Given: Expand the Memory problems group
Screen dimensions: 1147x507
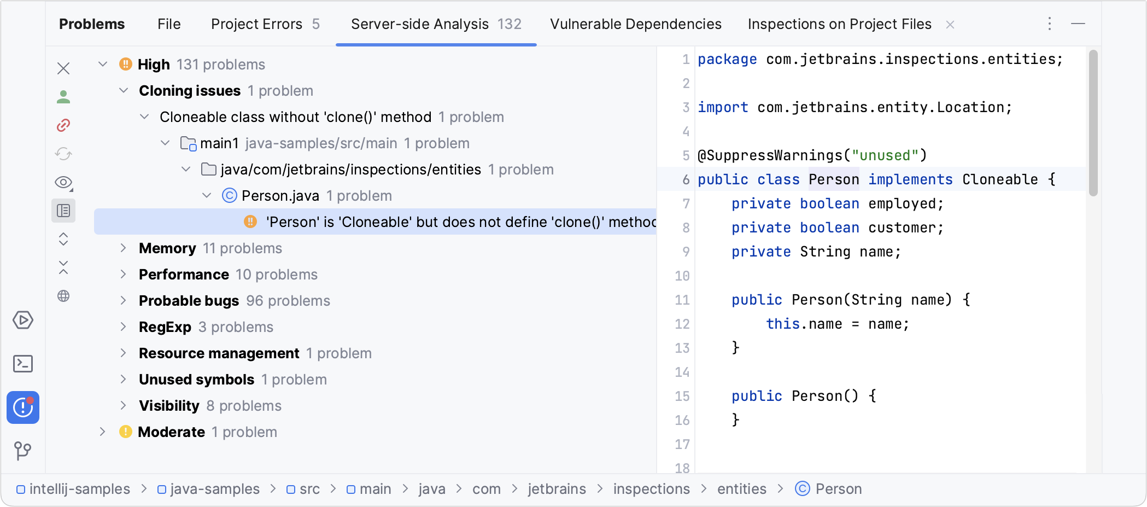Looking at the screenshot, I should pyautogui.click(x=124, y=248).
